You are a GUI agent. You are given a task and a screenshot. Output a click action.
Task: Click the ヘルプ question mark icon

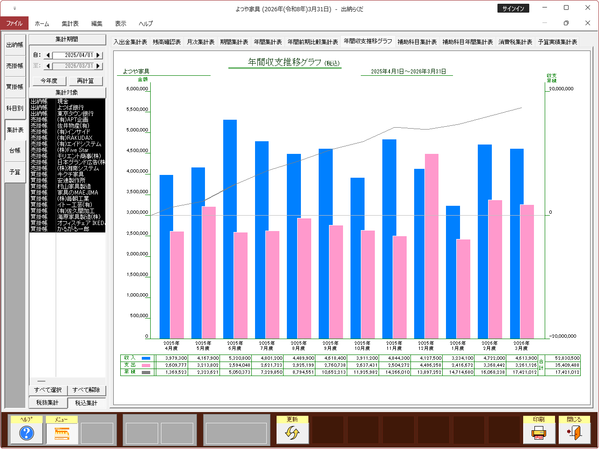click(x=27, y=433)
